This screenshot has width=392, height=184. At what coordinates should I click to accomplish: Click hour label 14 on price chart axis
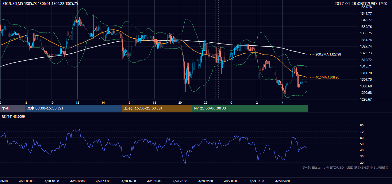(103, 103)
